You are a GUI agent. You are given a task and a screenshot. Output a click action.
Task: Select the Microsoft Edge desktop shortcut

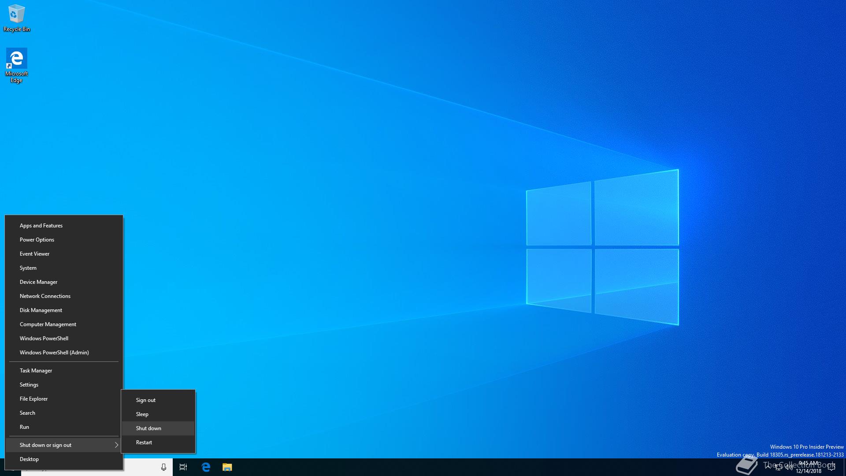coord(17,65)
